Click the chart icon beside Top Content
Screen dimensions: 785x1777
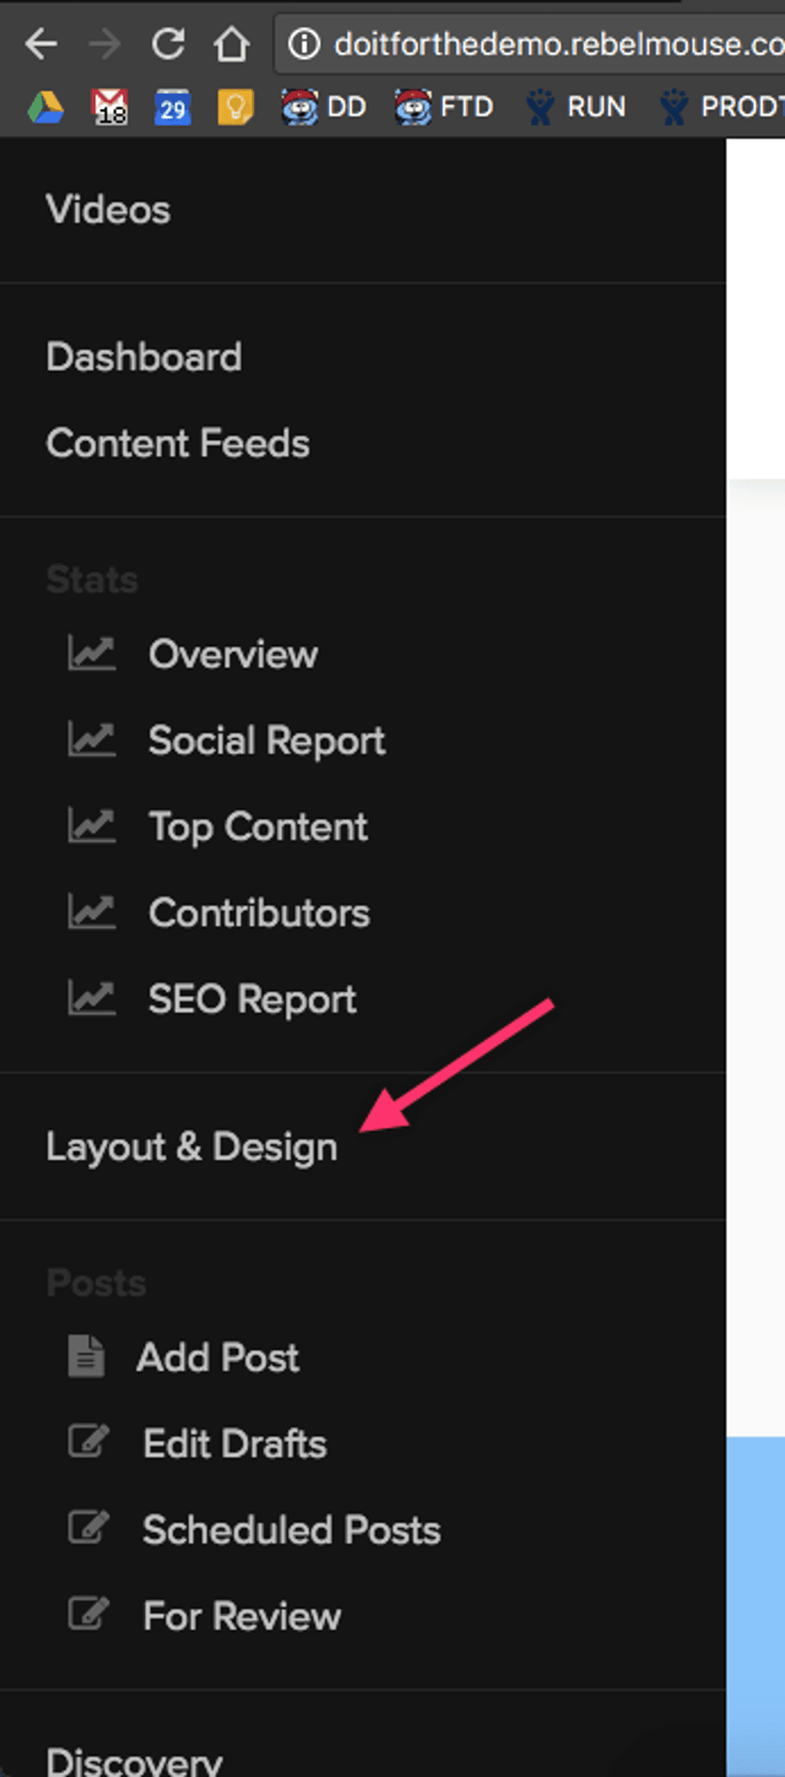[x=92, y=826]
